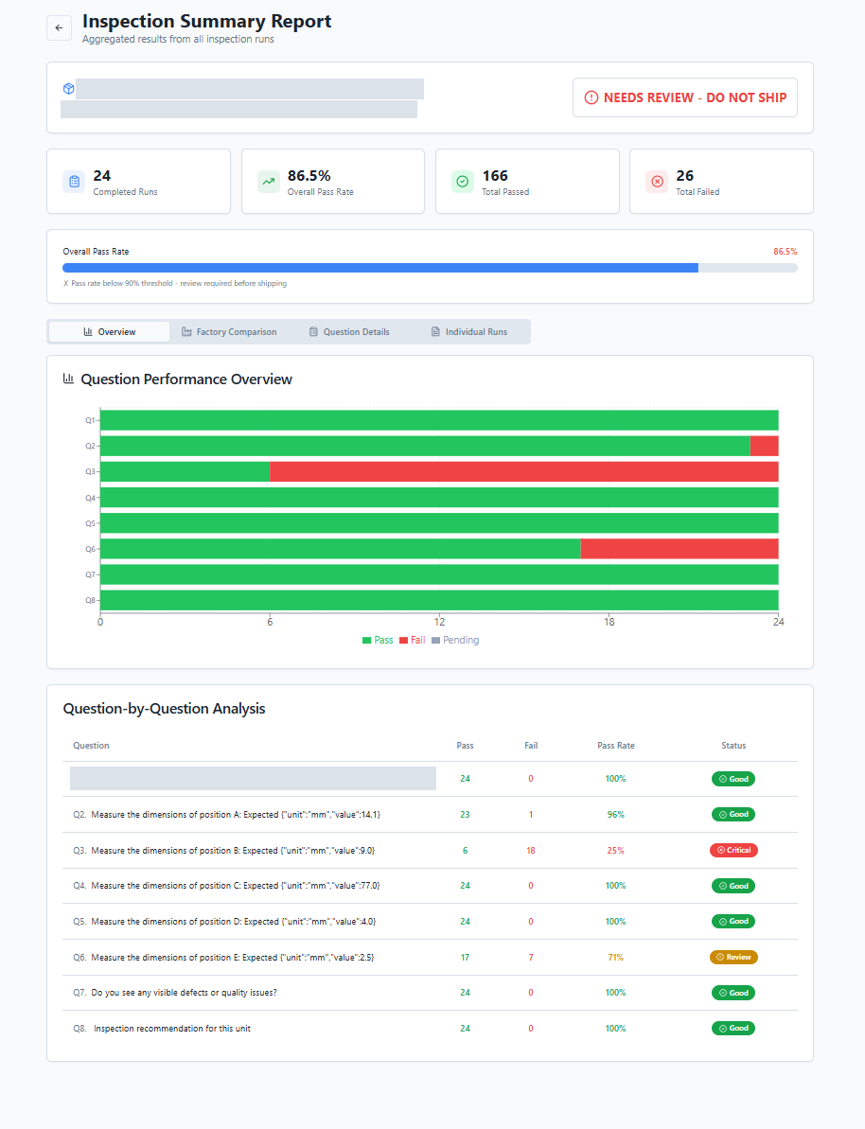Click the red fail segment of Q3 bar
Screen dimensions: 865x1129
[524, 471]
